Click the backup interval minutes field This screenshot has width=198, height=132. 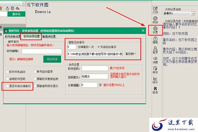pyautogui.click(x=72, y=47)
